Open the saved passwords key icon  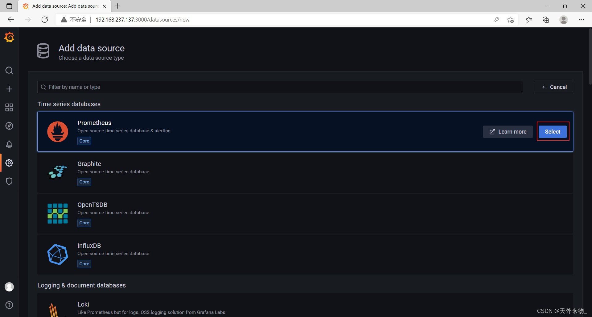tap(496, 20)
